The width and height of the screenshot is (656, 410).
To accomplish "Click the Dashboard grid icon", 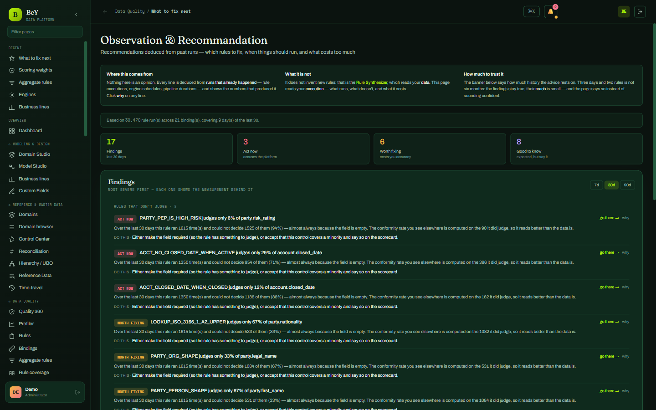I will coord(12,131).
